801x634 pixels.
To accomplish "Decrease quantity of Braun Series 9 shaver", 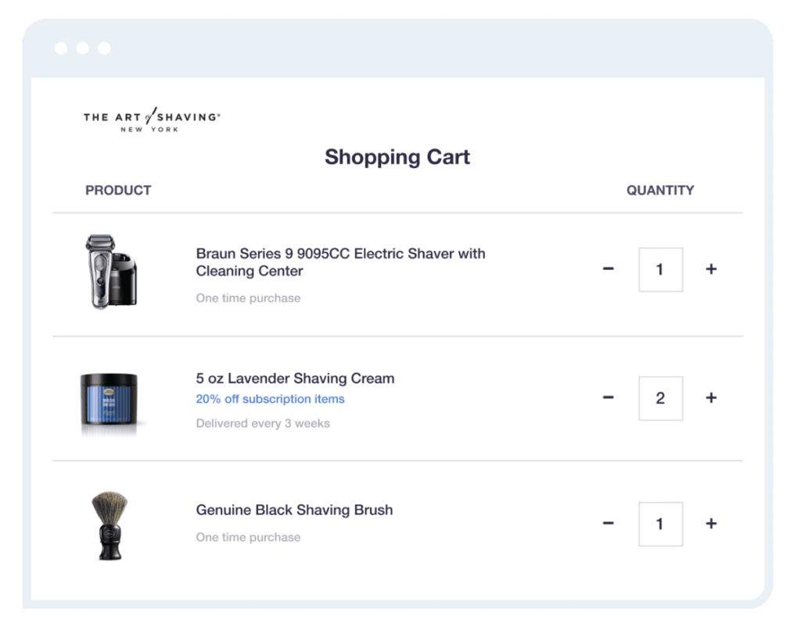I will [x=608, y=269].
